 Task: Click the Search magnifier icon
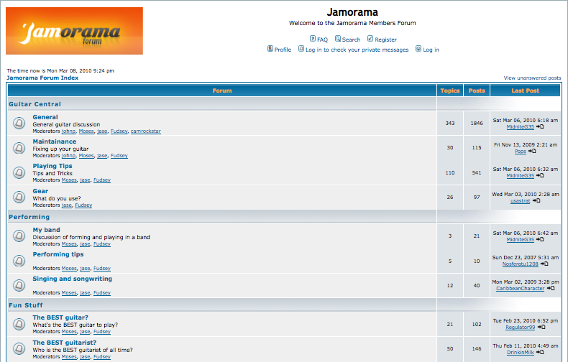click(x=338, y=39)
